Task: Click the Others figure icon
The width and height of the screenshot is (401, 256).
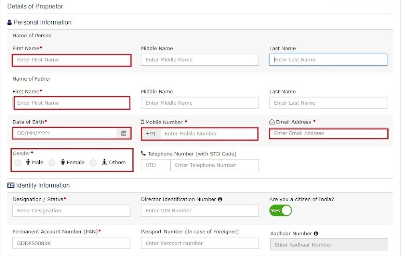Action: click(x=104, y=162)
